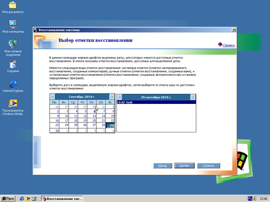270x202 pixels.
Task: Click the Internet Explorer quick launch icon
Action: click(x=22, y=199)
